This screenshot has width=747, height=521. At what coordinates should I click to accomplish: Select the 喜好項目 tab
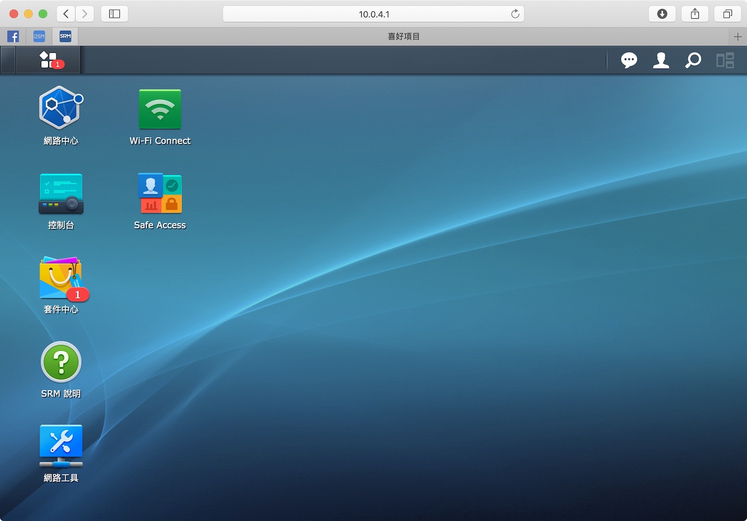pos(403,36)
